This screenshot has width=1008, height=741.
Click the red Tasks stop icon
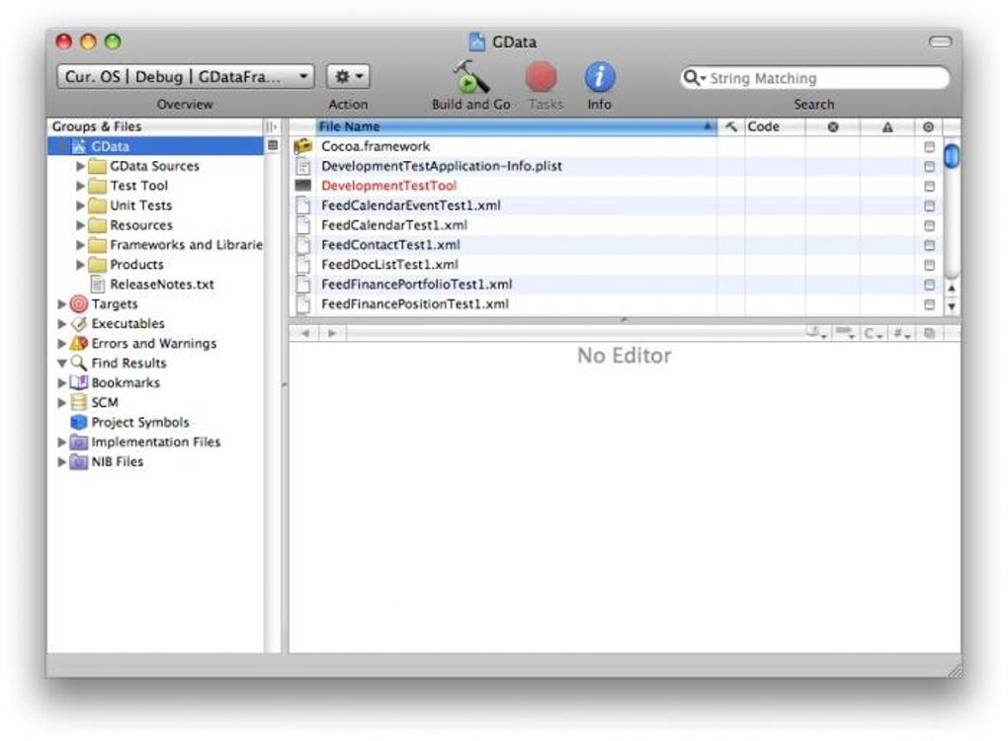tap(541, 77)
